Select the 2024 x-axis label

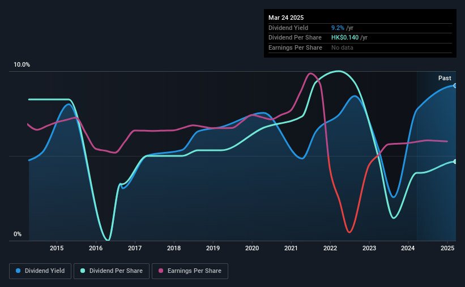point(408,248)
